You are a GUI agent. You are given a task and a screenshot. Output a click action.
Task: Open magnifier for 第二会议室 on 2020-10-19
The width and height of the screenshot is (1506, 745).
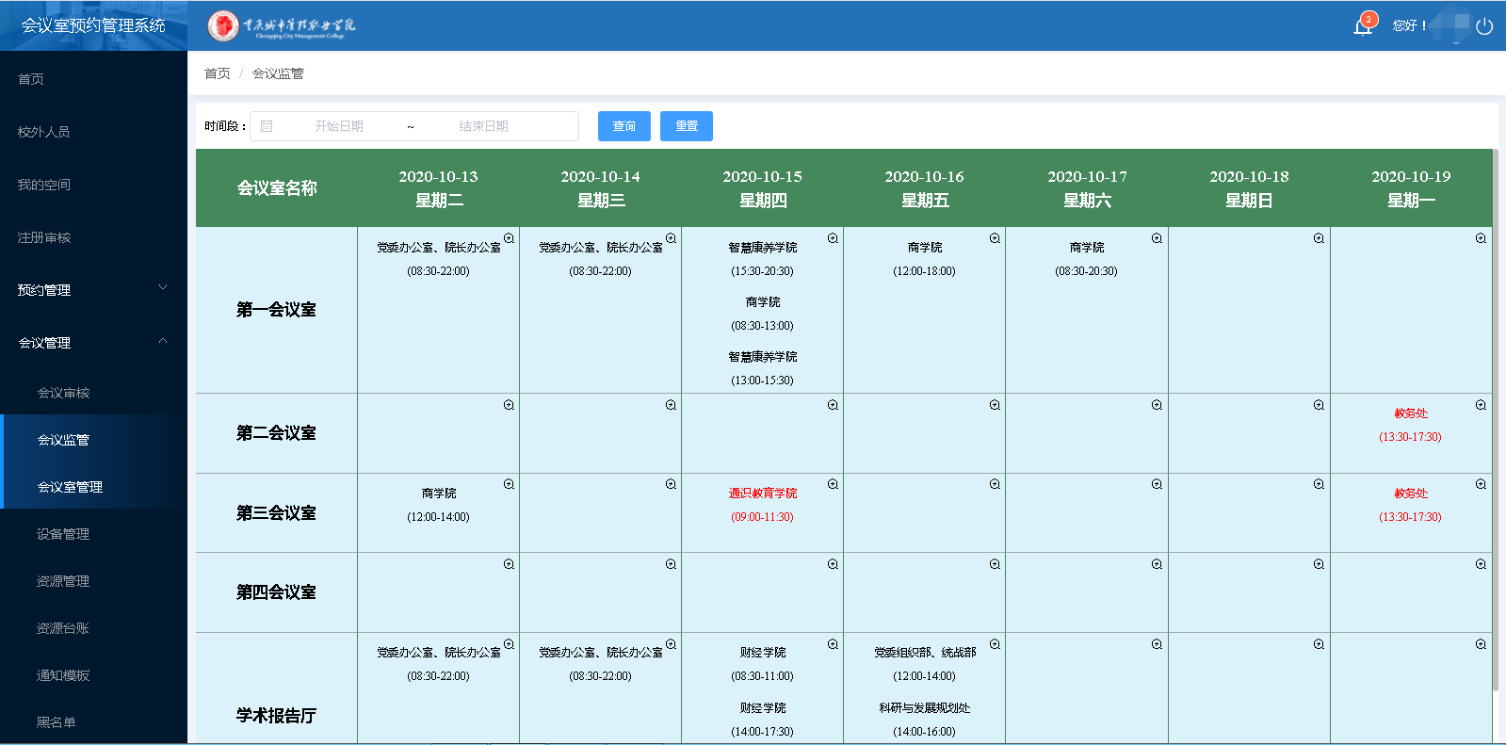1481,405
